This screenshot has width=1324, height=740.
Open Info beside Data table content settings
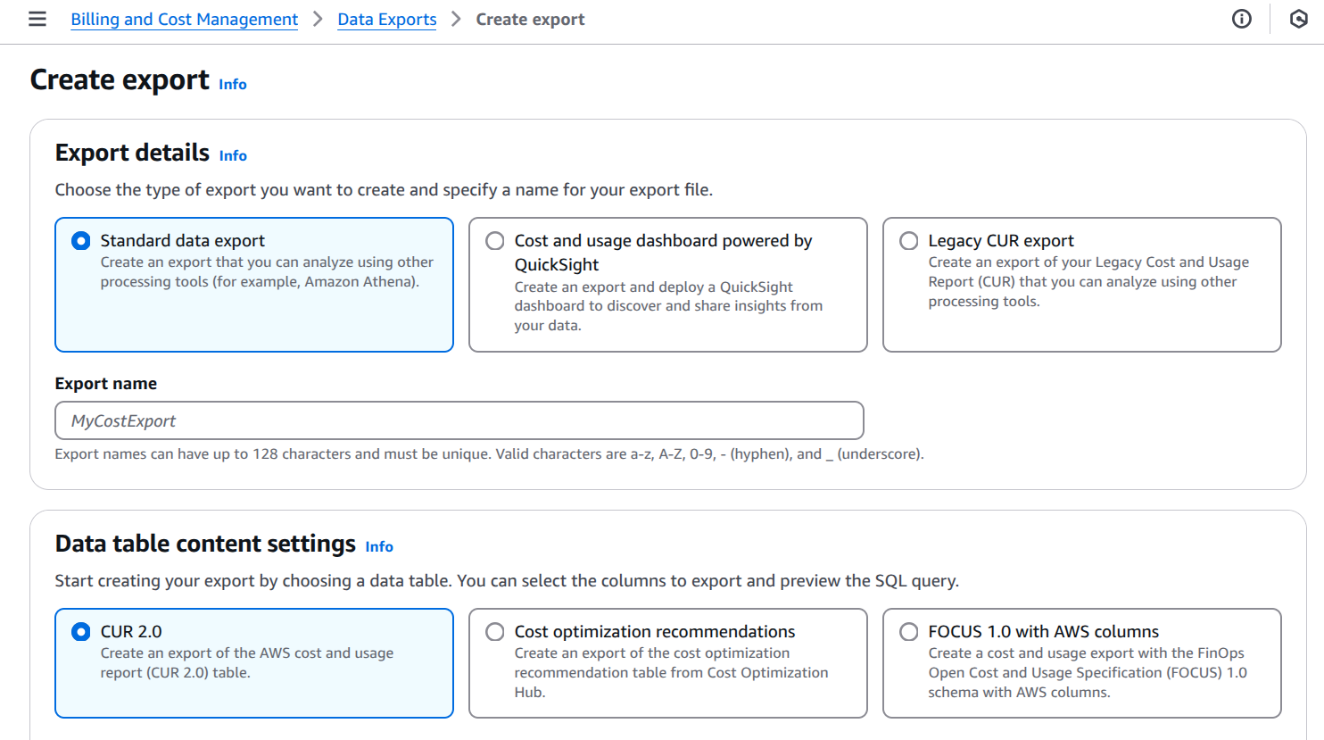click(x=379, y=546)
